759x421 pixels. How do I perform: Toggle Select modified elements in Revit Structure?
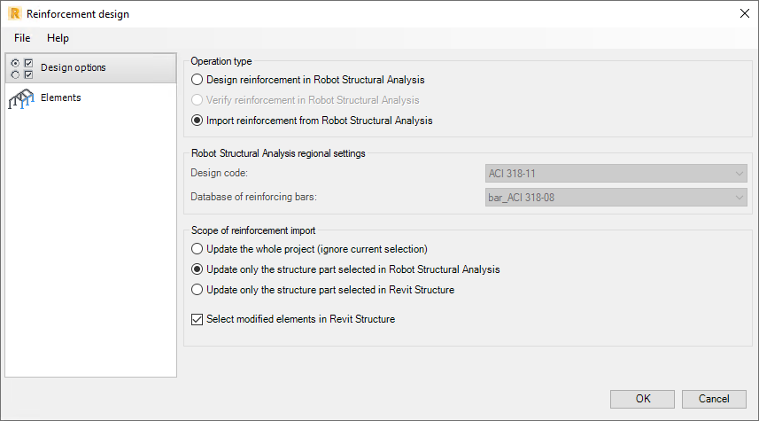click(x=198, y=319)
